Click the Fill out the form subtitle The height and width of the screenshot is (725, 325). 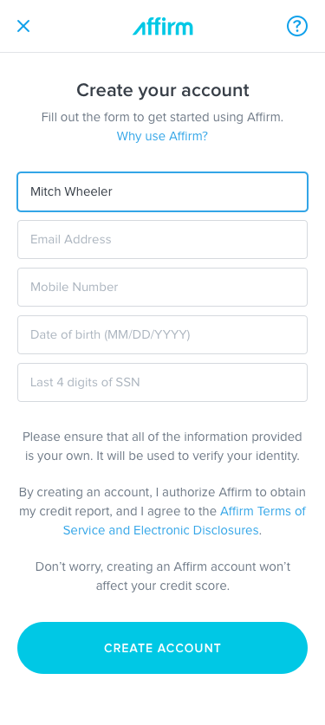[162, 117]
